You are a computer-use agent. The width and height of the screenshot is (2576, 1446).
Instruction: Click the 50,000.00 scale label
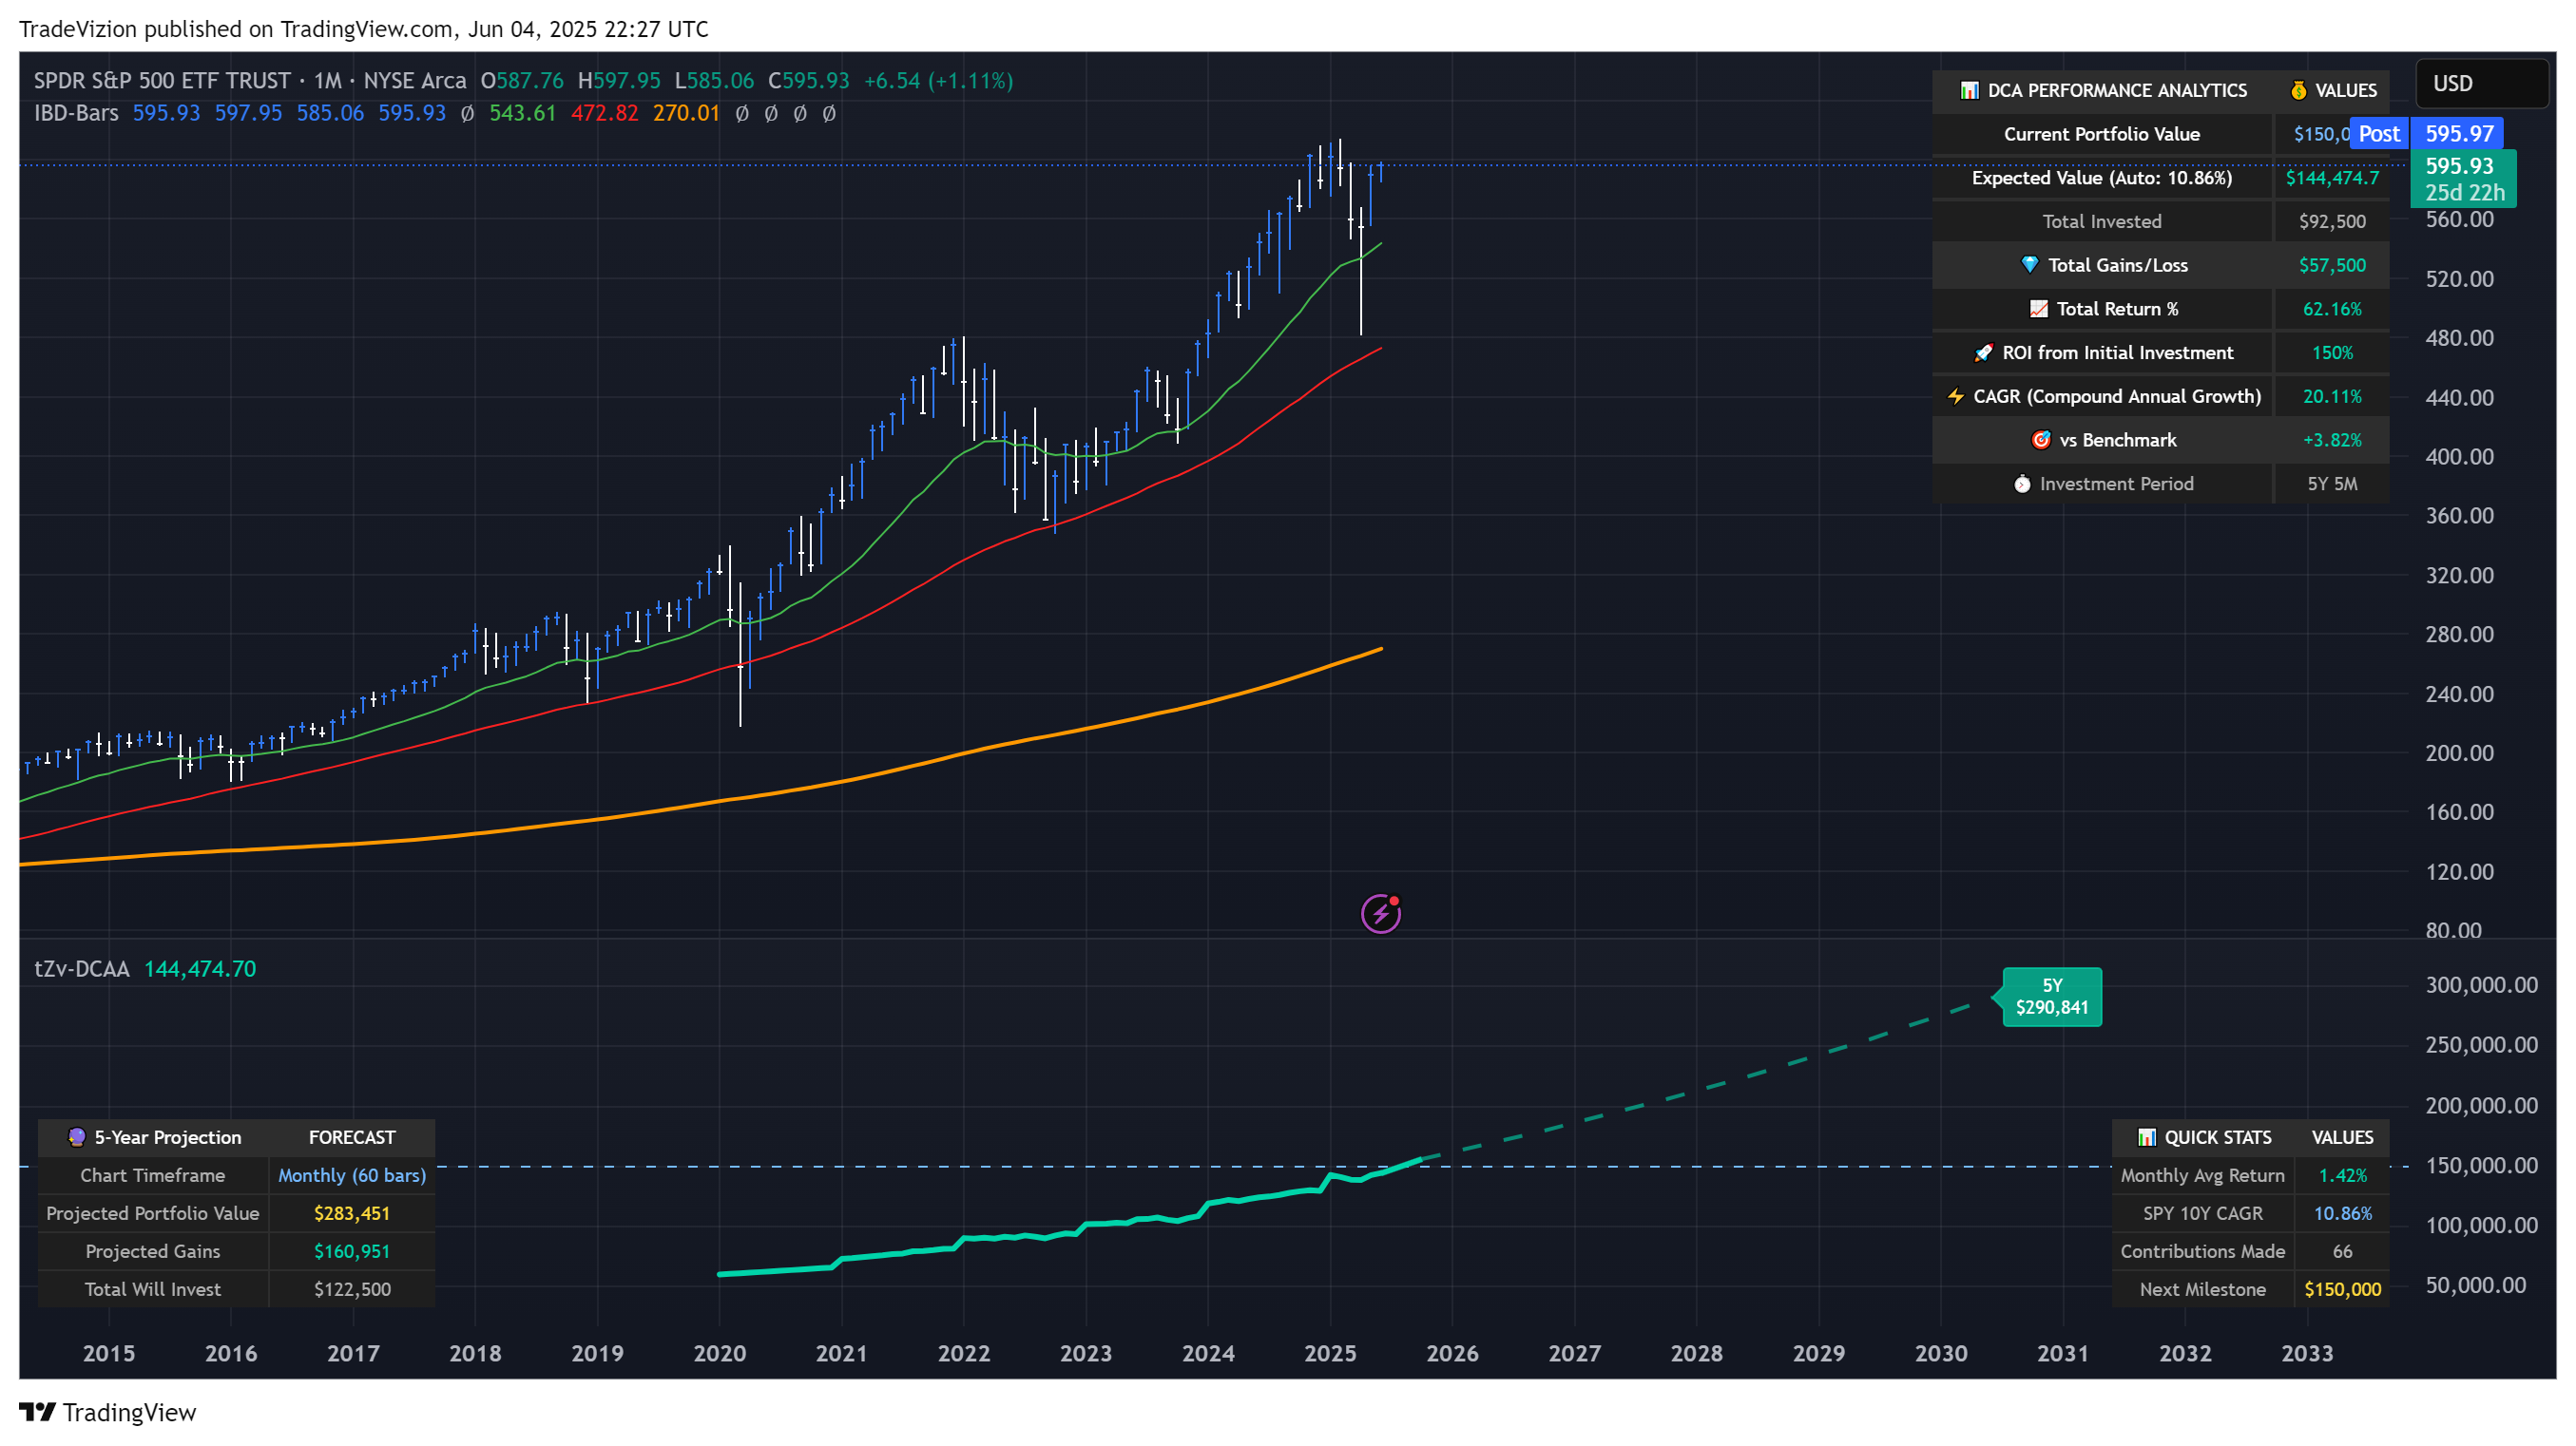tap(2475, 1285)
